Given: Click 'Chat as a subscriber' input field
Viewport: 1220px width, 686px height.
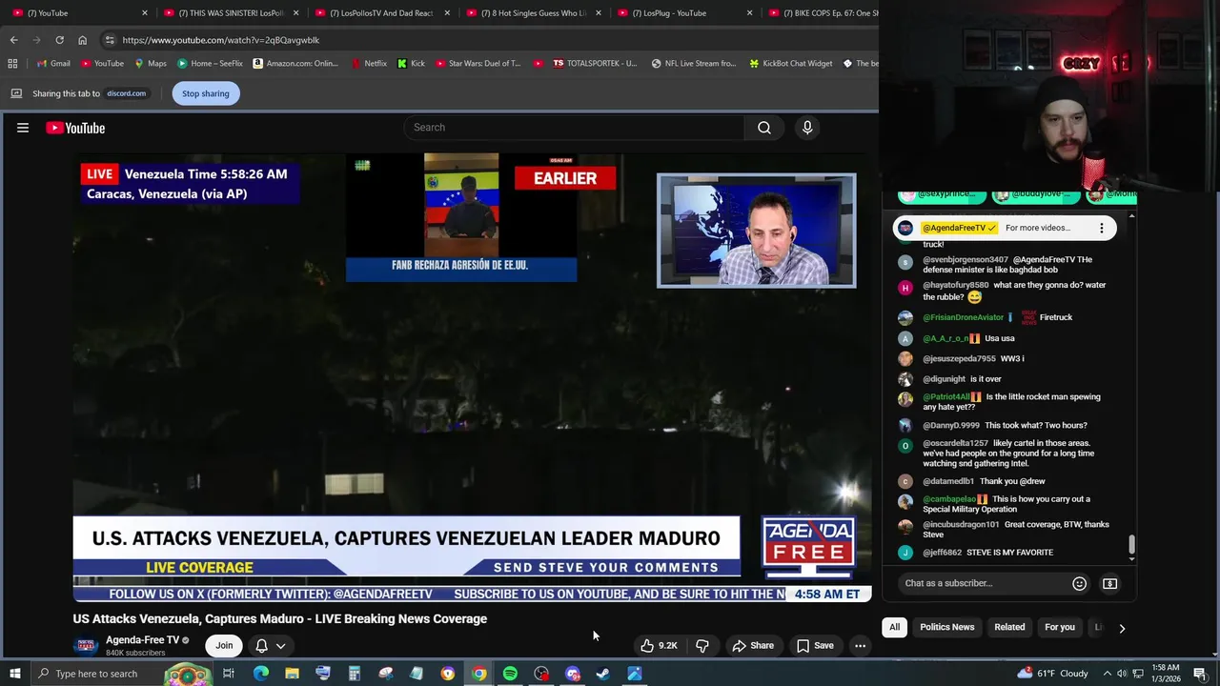Looking at the screenshot, I should click(x=985, y=583).
